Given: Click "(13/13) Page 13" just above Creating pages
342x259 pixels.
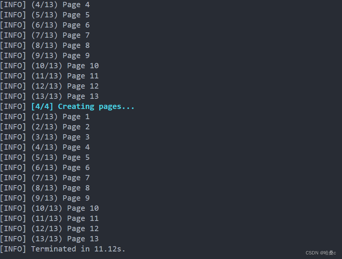Looking at the screenshot, I should 65,97.
